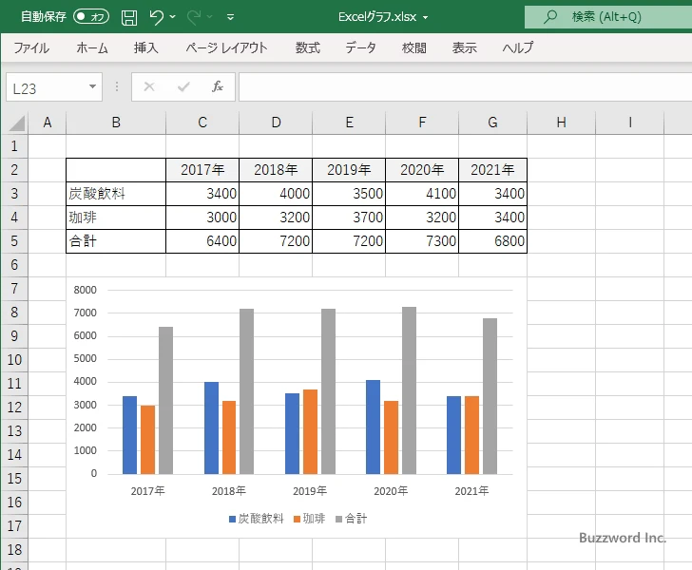Click the cell with value 6800

(x=493, y=241)
